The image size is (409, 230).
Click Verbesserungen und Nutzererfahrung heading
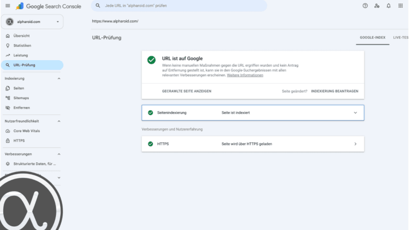pos(172,129)
